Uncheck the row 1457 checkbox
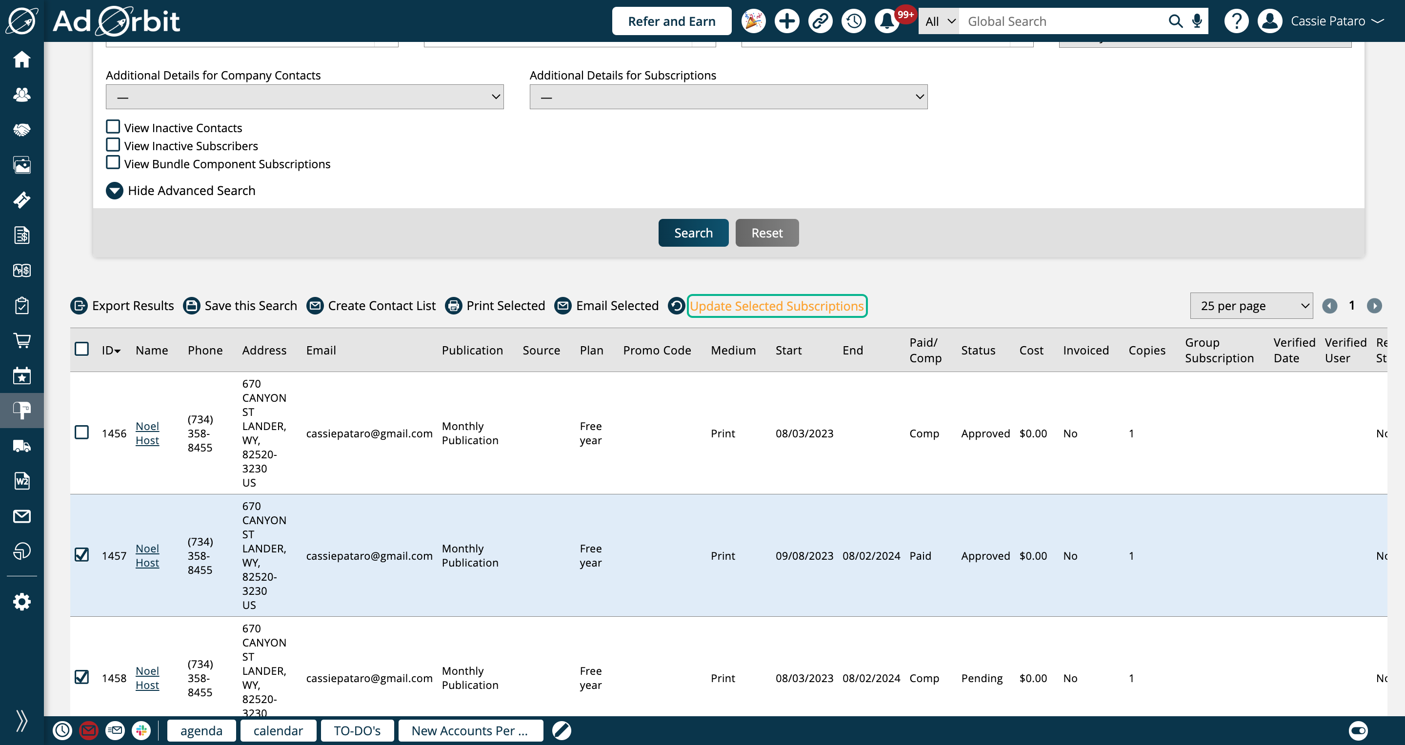1405x745 pixels. coord(82,555)
